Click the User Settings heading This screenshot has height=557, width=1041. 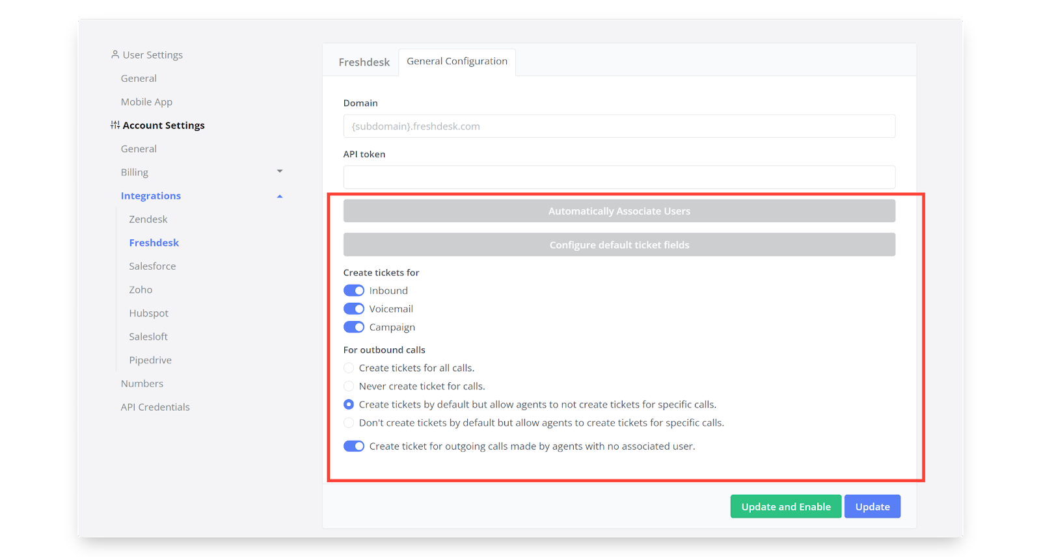[153, 55]
